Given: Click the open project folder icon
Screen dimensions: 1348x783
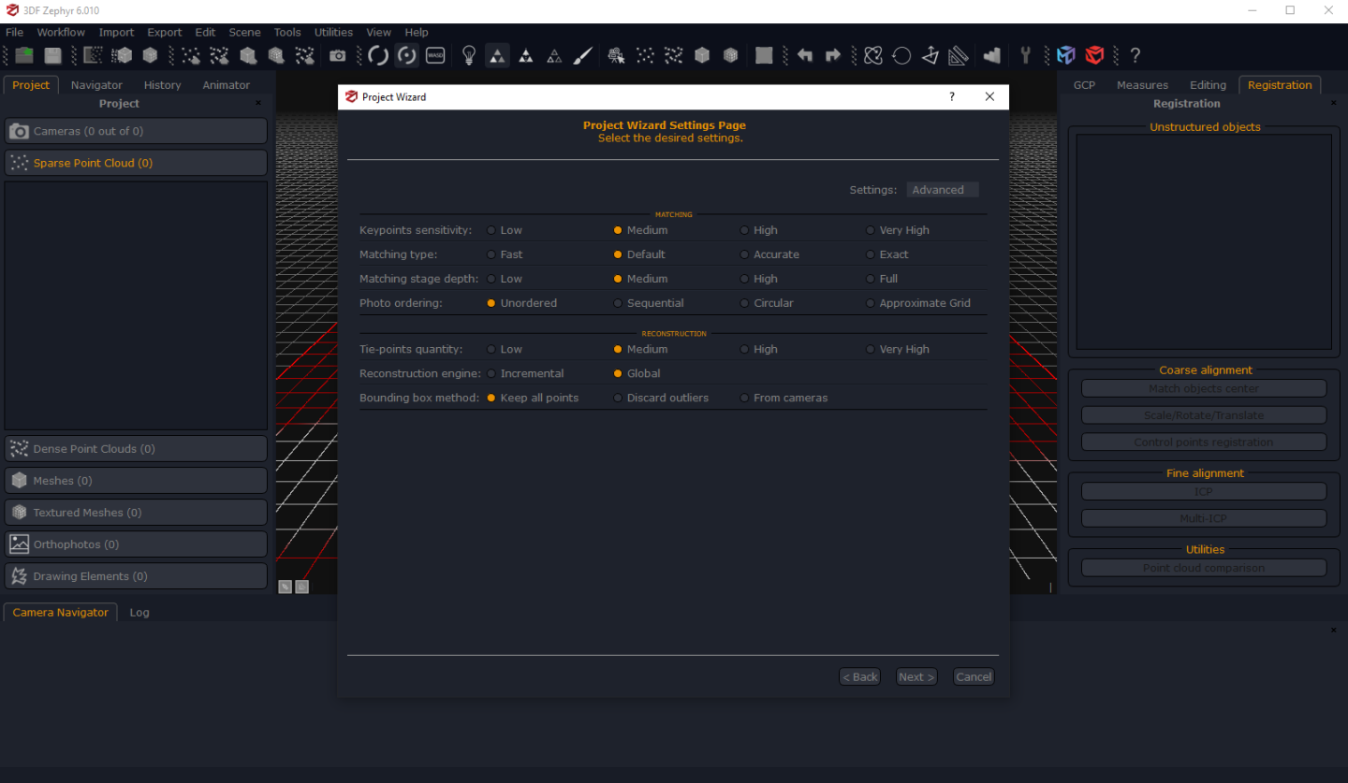Looking at the screenshot, I should click(x=24, y=55).
